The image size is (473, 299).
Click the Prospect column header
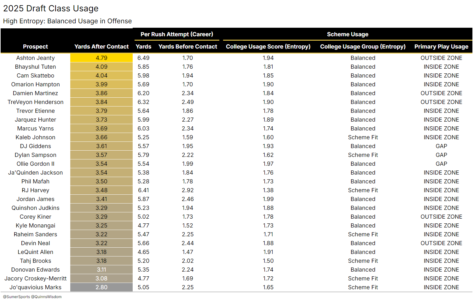[35, 47]
